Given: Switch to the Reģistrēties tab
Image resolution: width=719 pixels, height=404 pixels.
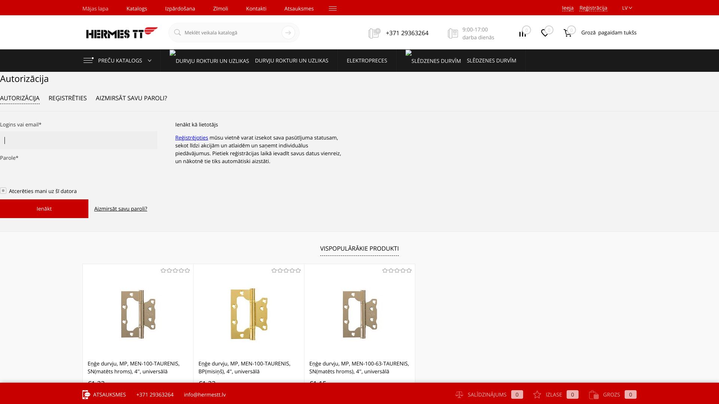Looking at the screenshot, I should click(67, 98).
